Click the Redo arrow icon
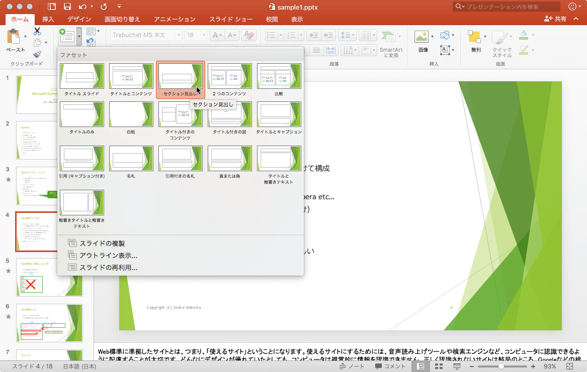This screenshot has width=587, height=372. pos(104,7)
